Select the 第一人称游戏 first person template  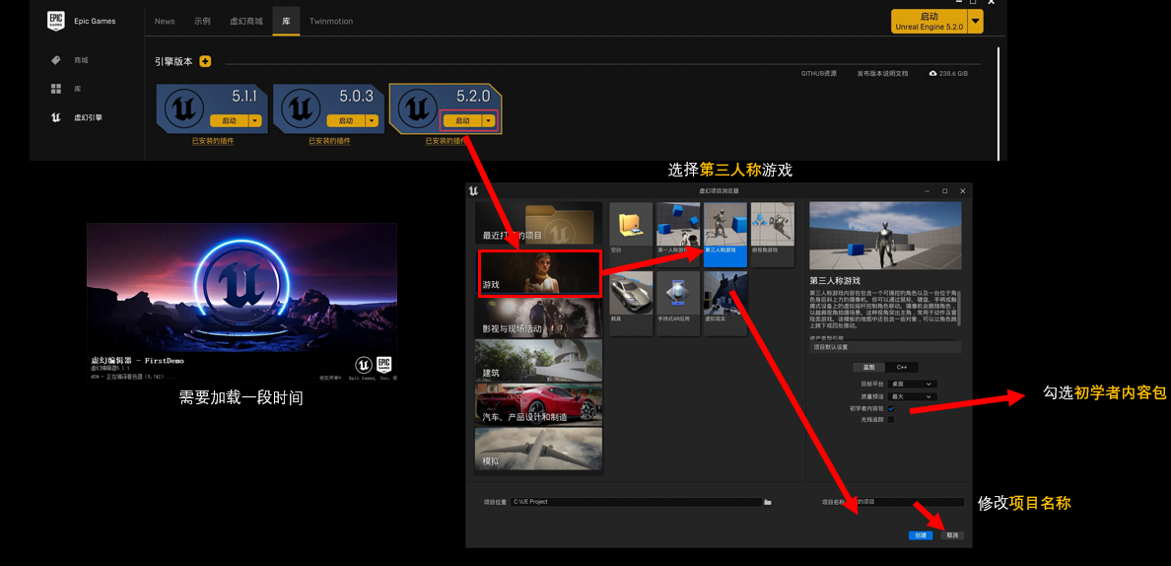(x=677, y=236)
